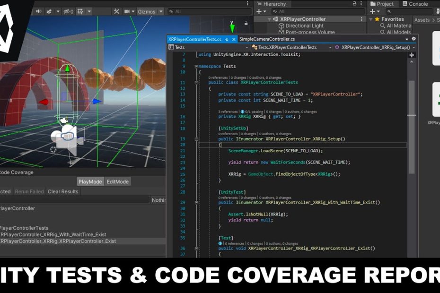Click code editor vertical scrollbar
This screenshot has width=440, height=293.
click(x=412, y=127)
